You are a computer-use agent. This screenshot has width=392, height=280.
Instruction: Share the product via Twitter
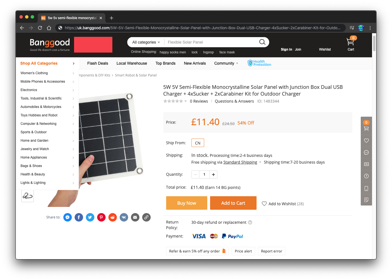90,217
